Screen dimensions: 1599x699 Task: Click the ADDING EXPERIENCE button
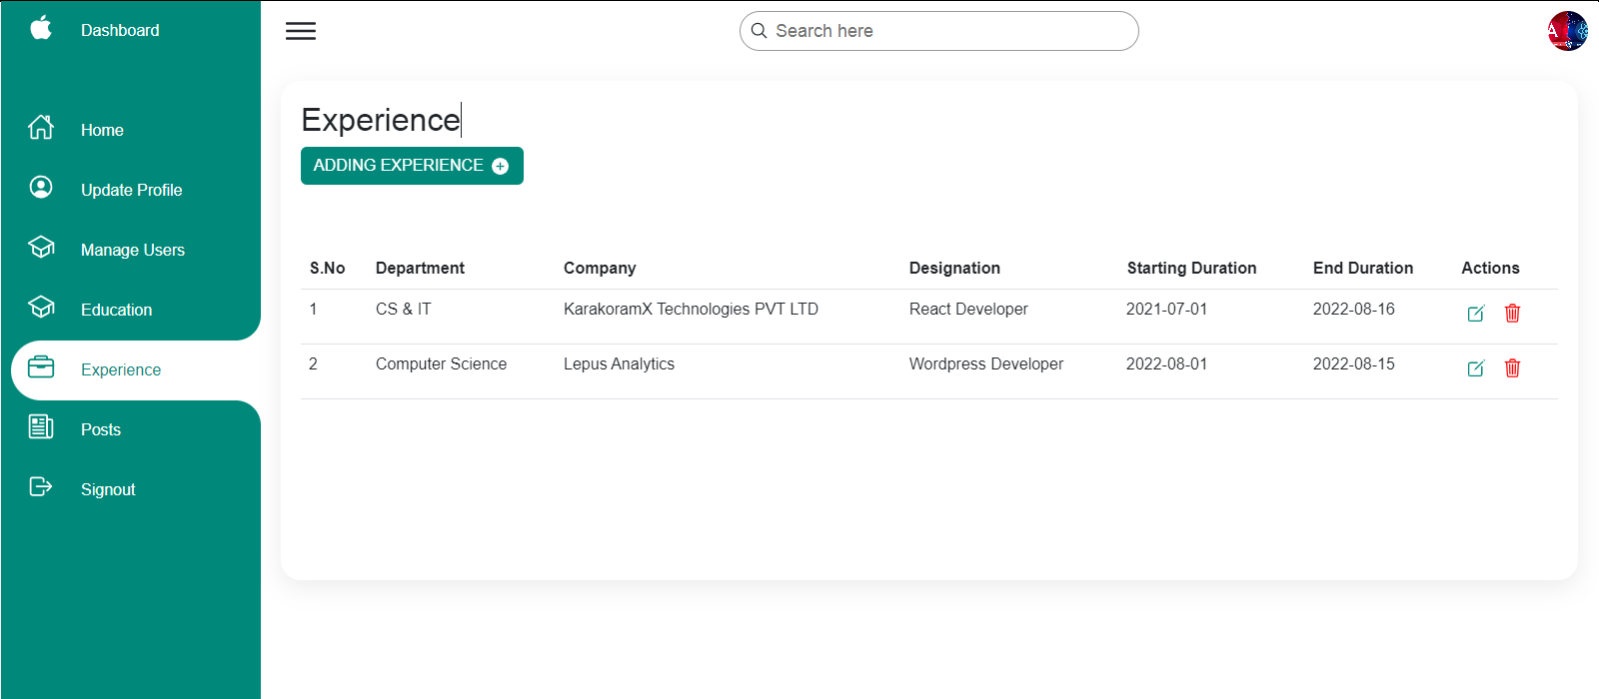click(x=412, y=166)
